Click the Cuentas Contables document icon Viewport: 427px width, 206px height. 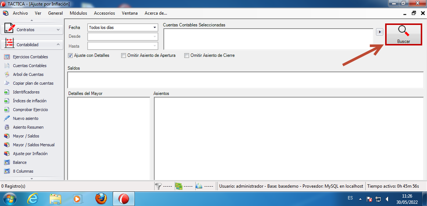[x=7, y=66]
